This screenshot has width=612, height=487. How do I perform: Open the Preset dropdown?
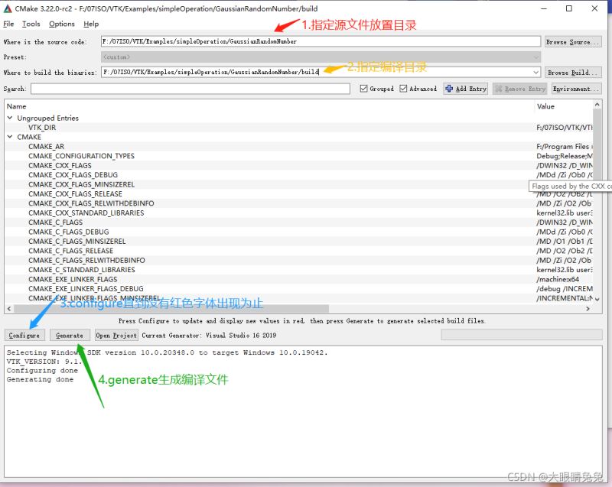tap(321, 57)
